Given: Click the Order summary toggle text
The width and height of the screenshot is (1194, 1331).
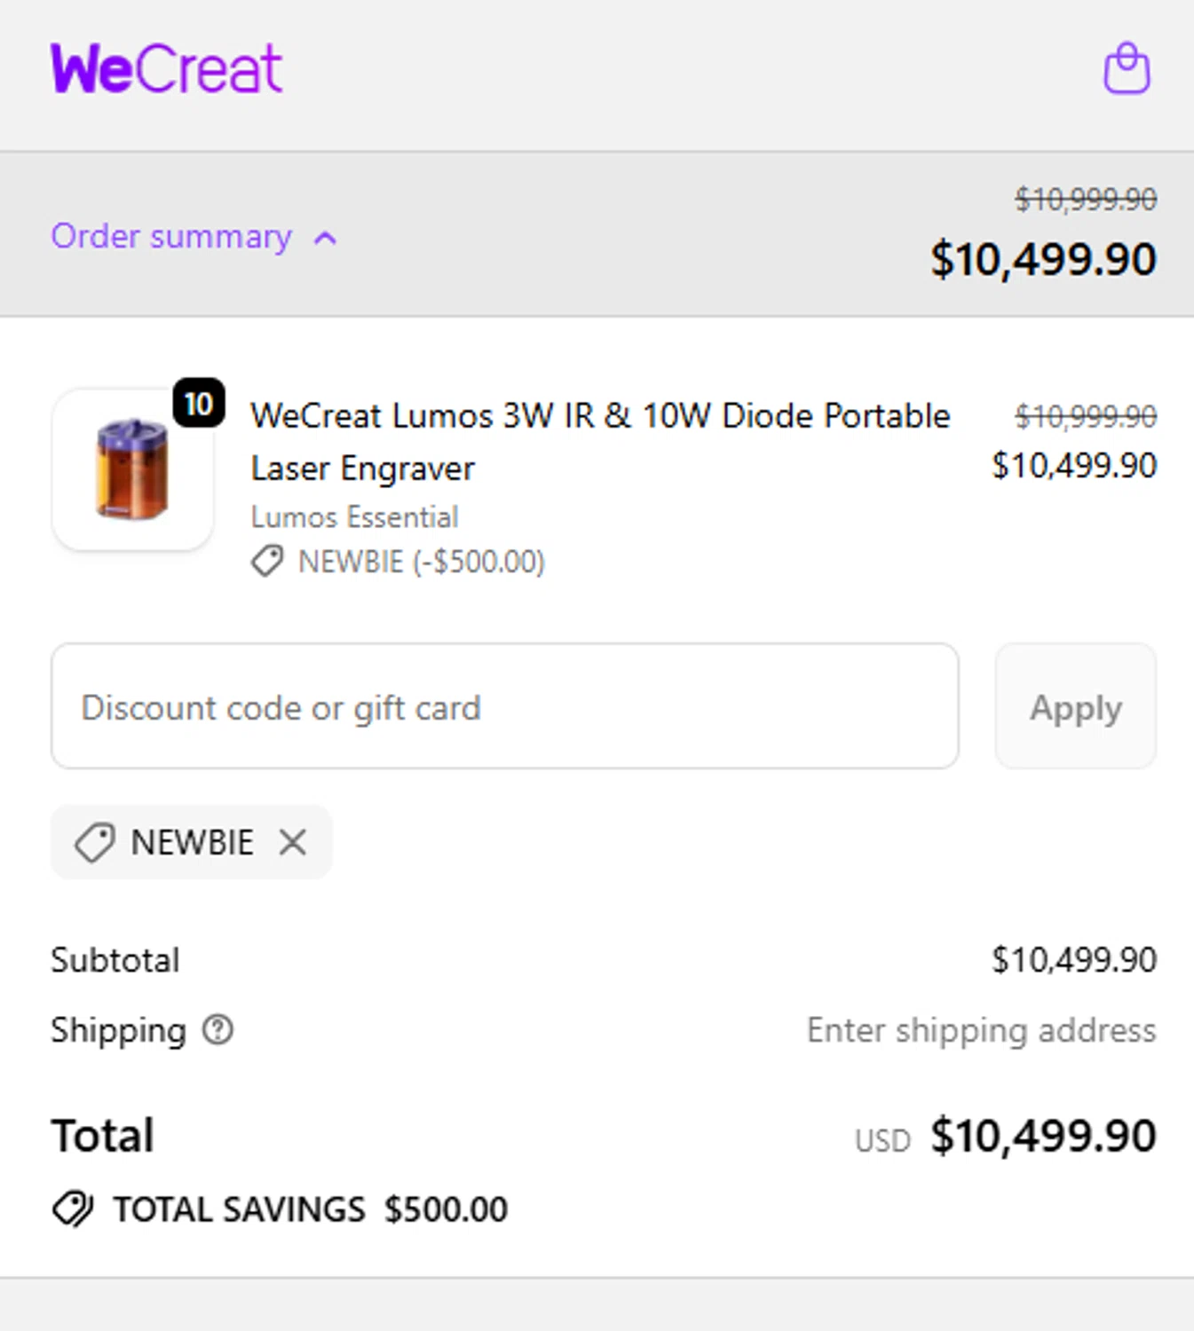Looking at the screenshot, I should 171,237.
